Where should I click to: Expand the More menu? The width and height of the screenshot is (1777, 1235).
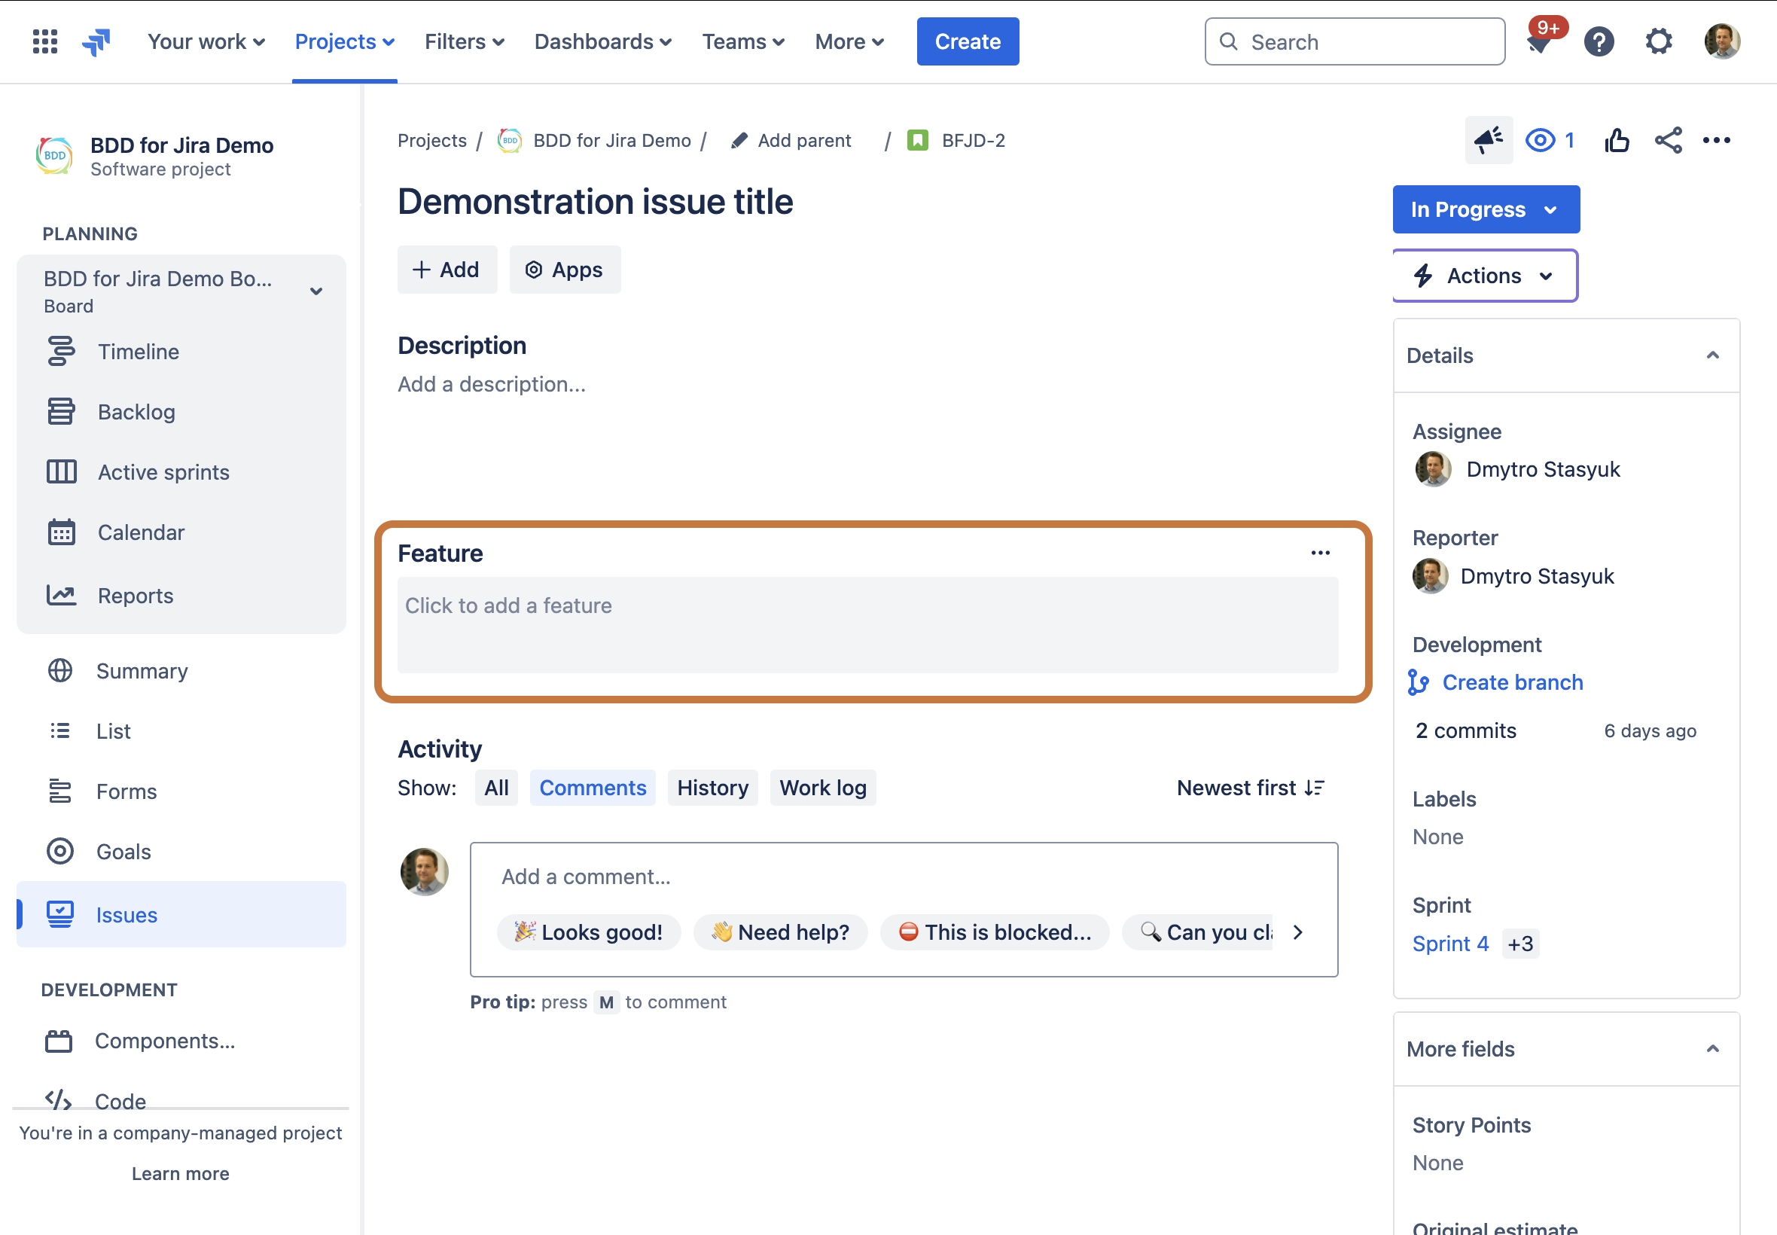pos(849,41)
